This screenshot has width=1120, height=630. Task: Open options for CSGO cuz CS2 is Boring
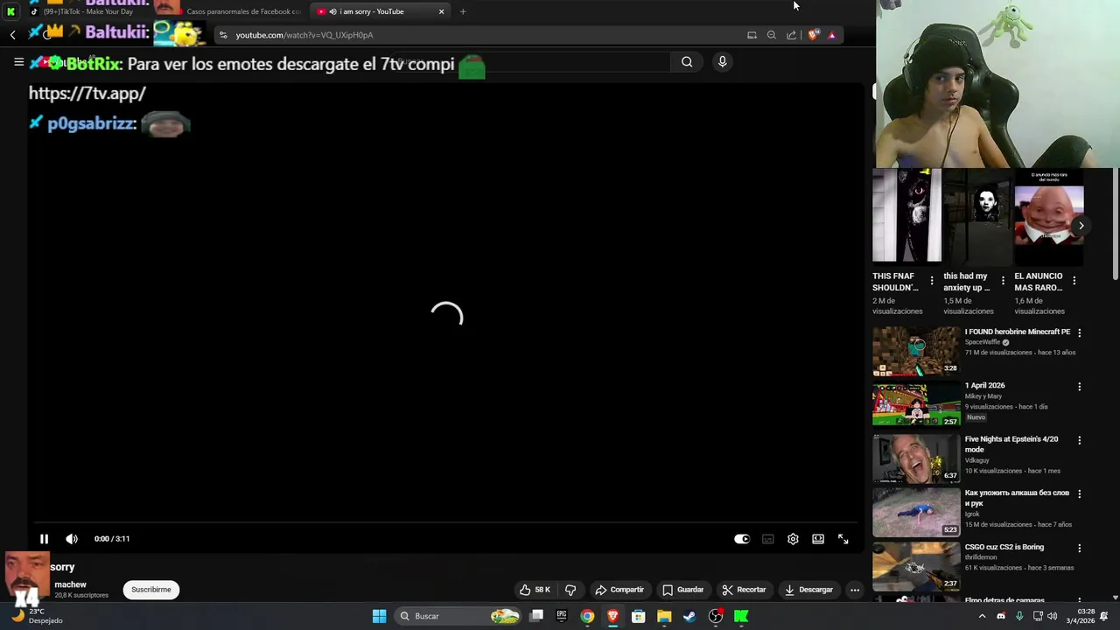coord(1079,548)
